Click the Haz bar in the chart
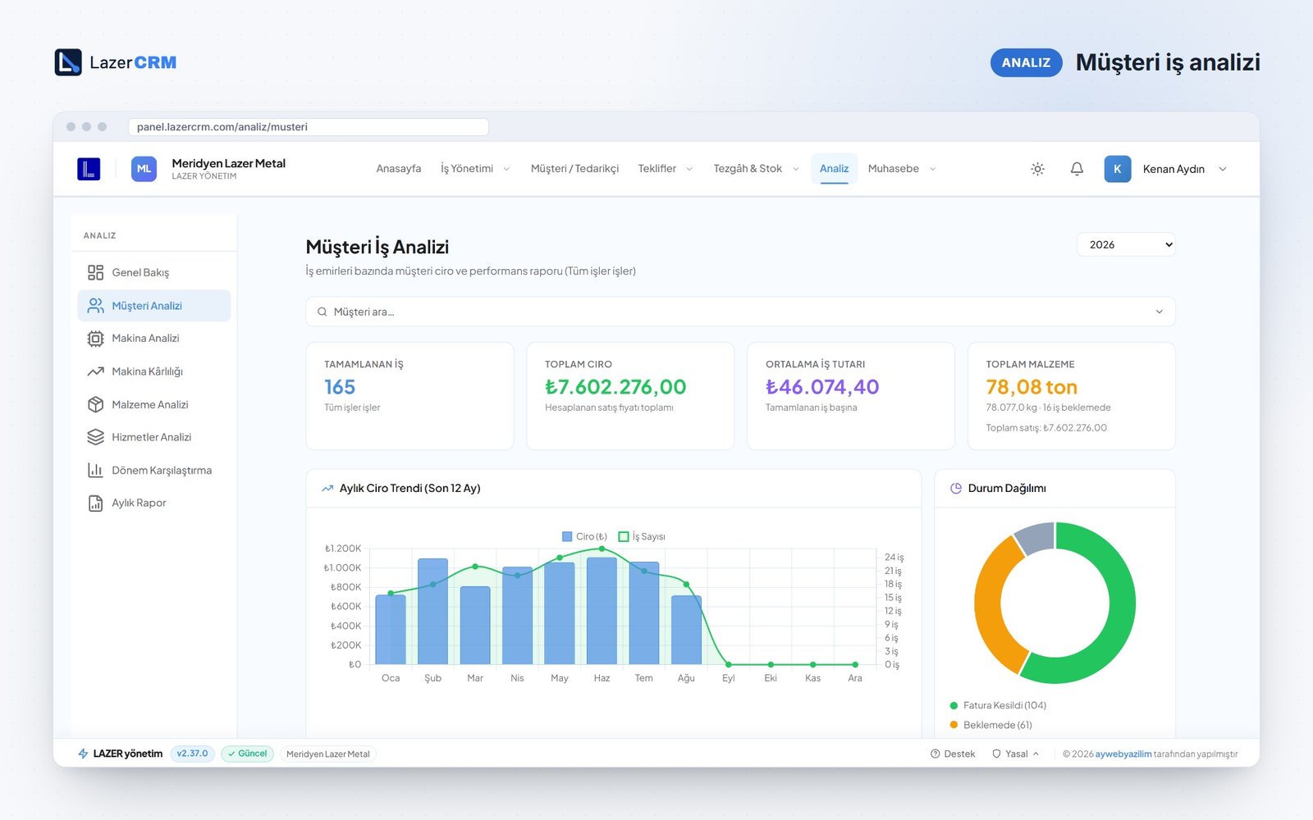Screen dimensions: 1313x820 (602, 611)
